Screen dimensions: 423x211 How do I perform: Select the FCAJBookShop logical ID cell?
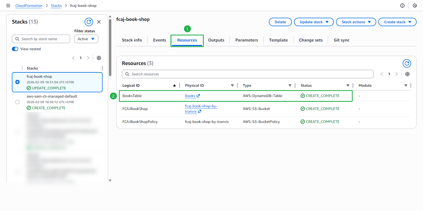[135, 109]
